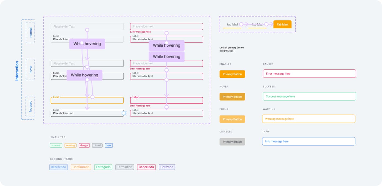382x186 pixels.
Task: Select the 'Reservado' booking status tag
Action: pyautogui.click(x=58, y=167)
